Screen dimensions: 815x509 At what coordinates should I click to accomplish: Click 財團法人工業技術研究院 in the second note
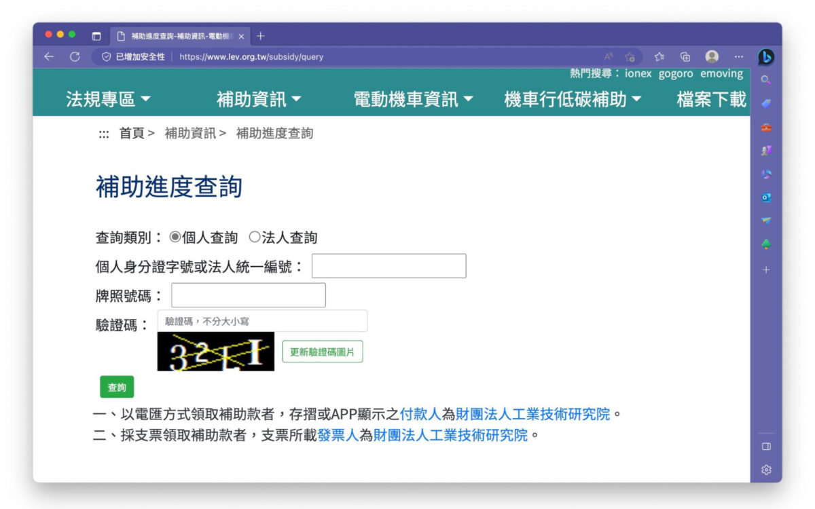[x=450, y=436]
